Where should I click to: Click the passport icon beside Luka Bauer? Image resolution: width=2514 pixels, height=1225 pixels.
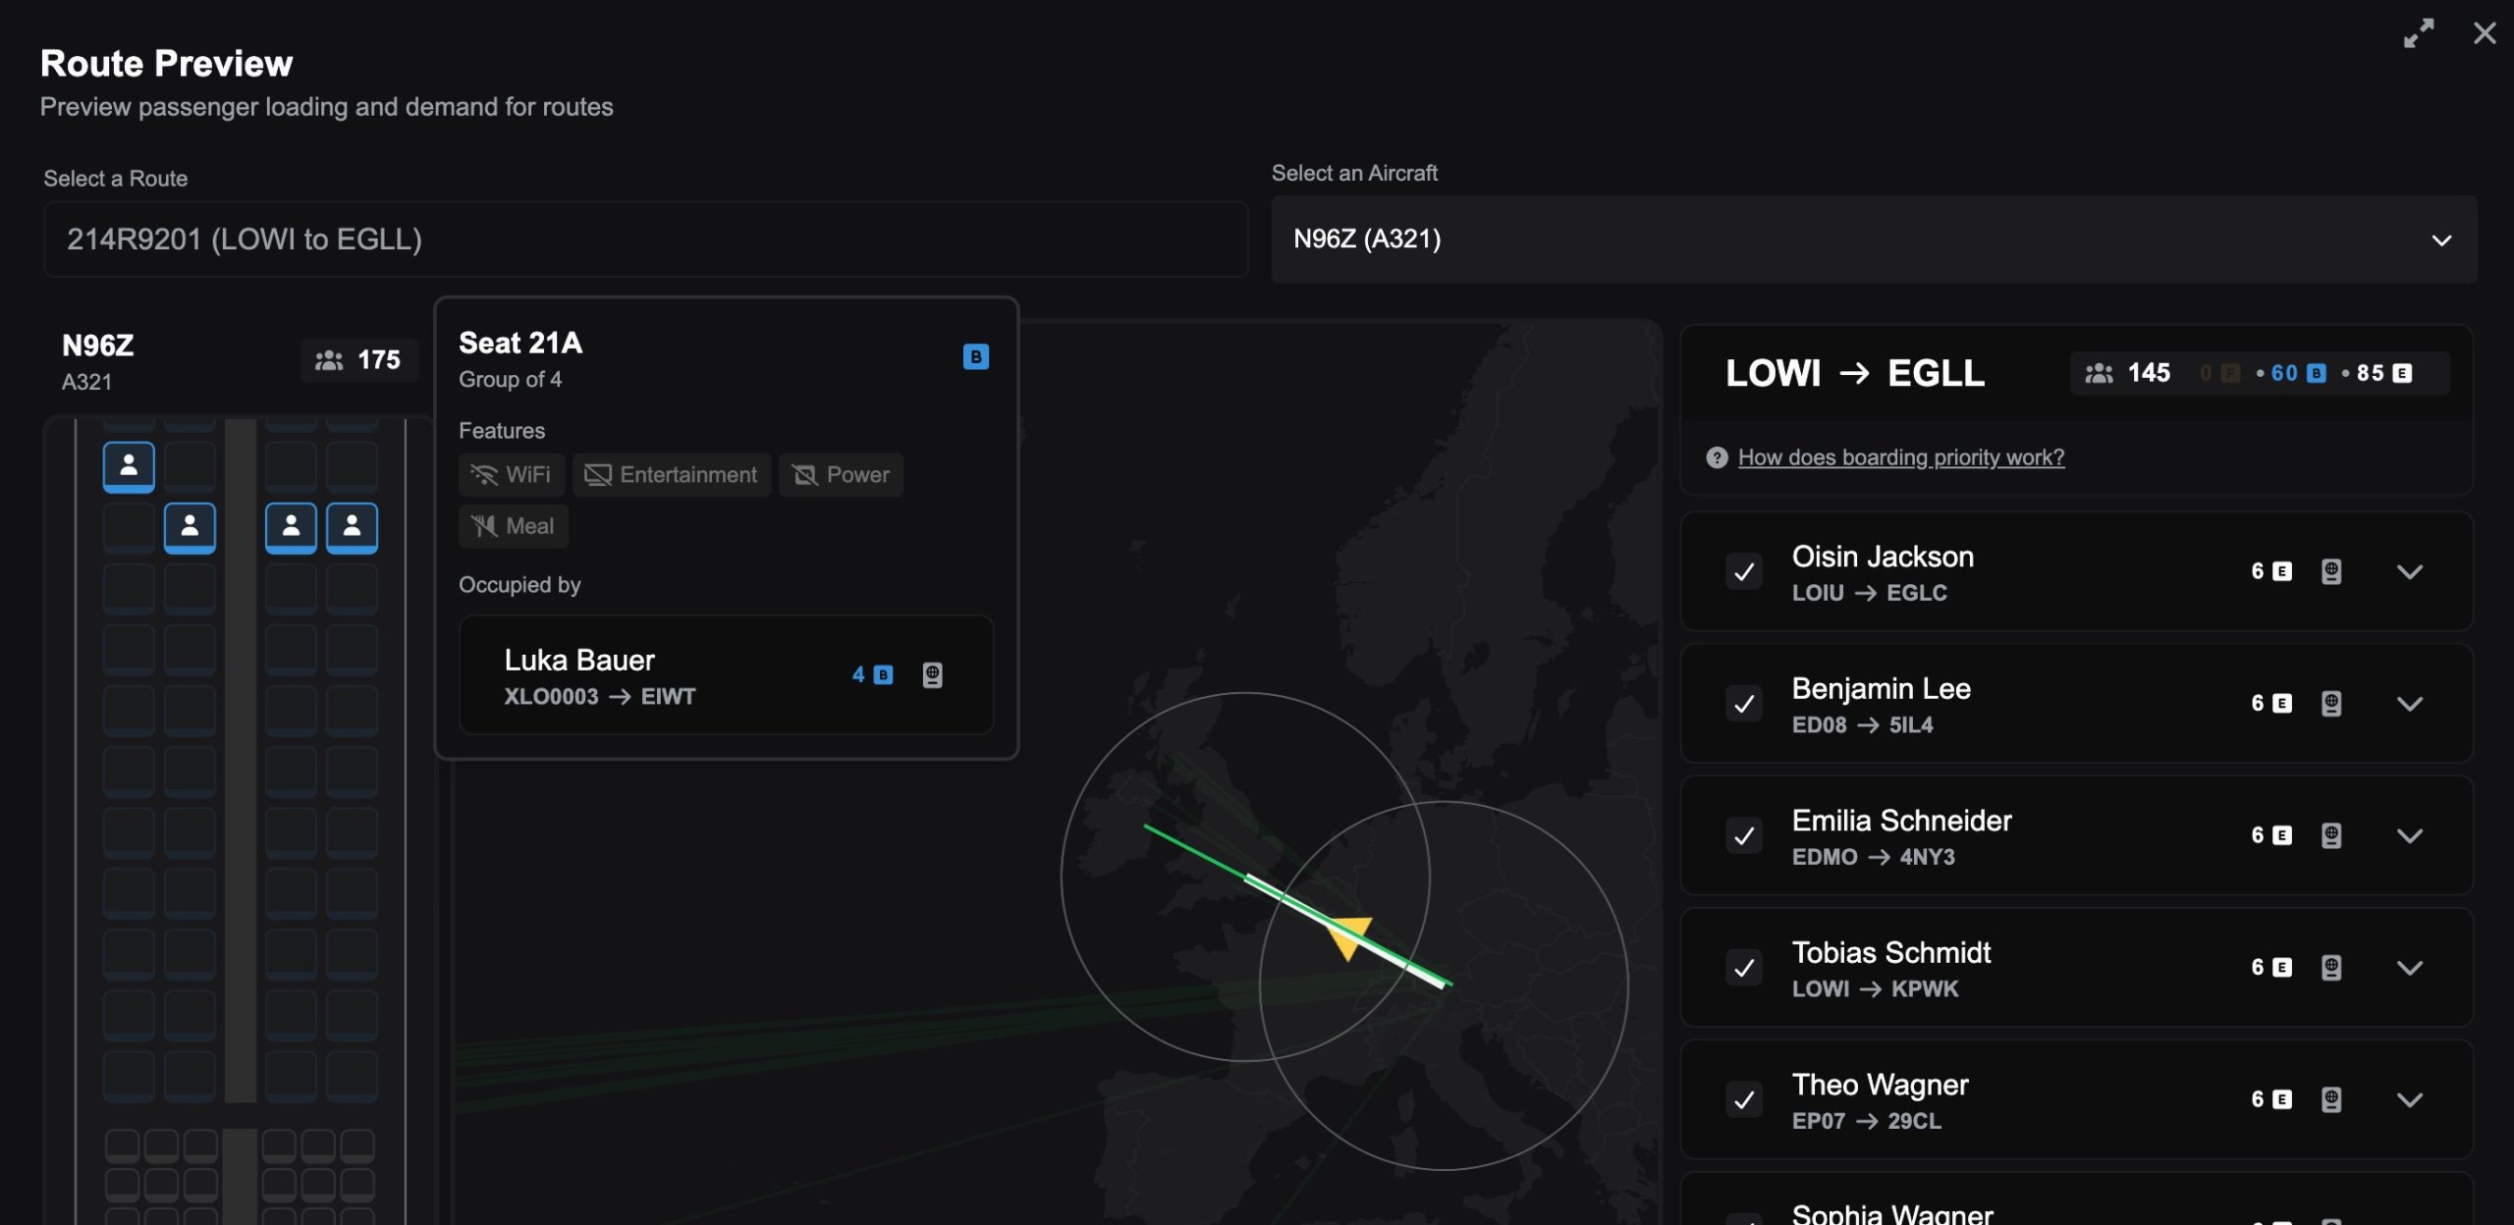[x=932, y=675]
